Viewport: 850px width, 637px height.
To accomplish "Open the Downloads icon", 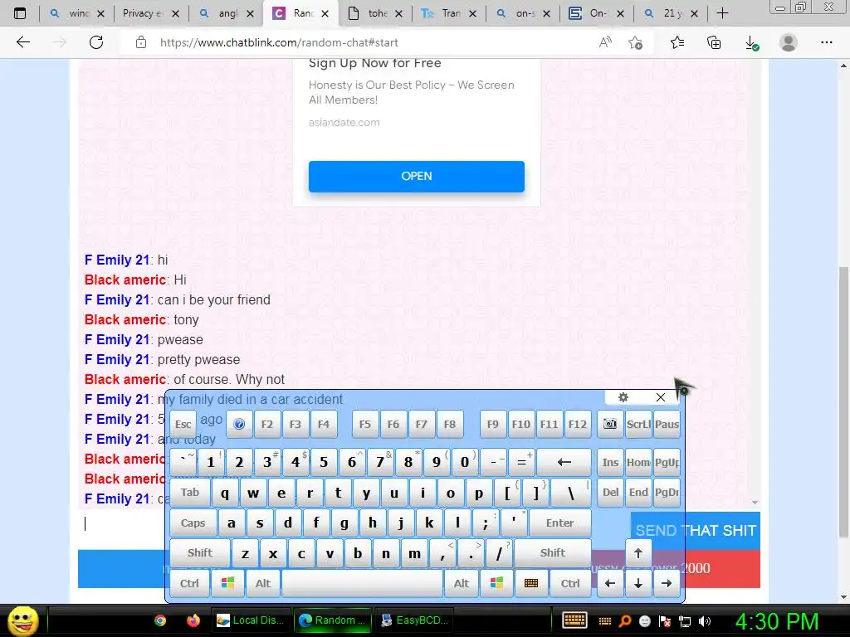I will coord(751,43).
